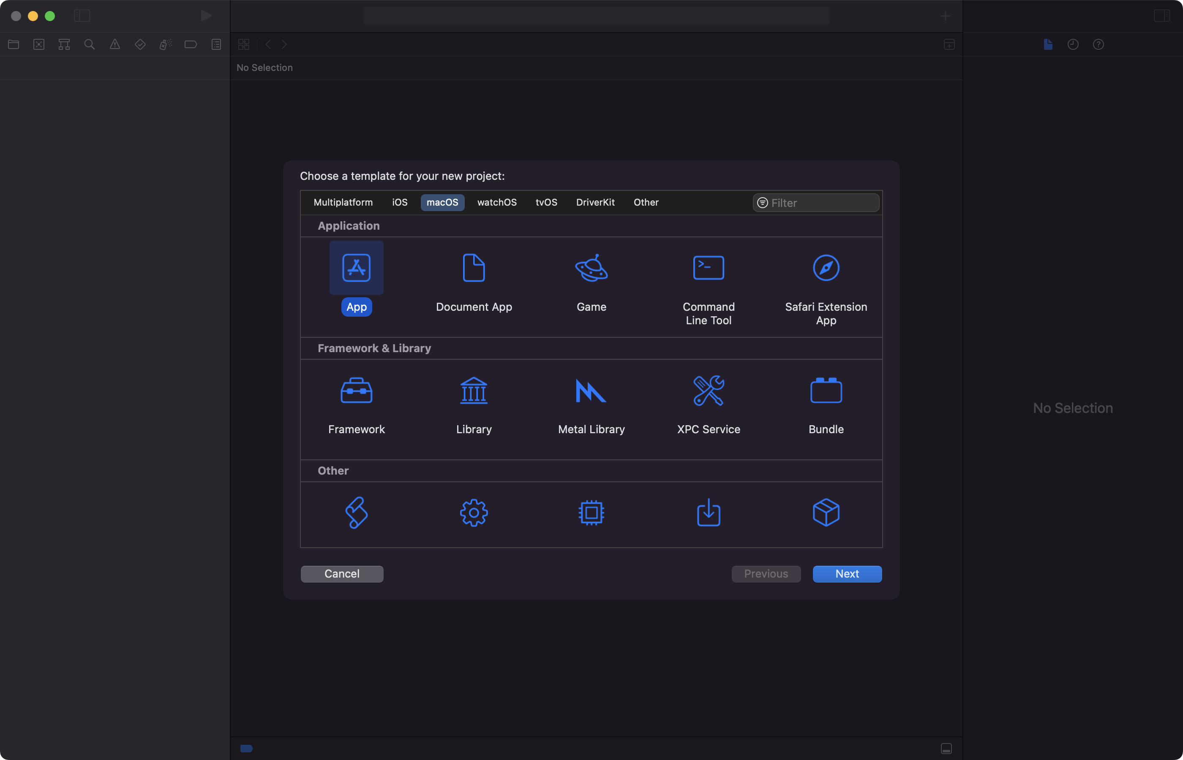Toggle the debug area at bottom right
This screenshot has width=1183, height=760.
(x=946, y=749)
